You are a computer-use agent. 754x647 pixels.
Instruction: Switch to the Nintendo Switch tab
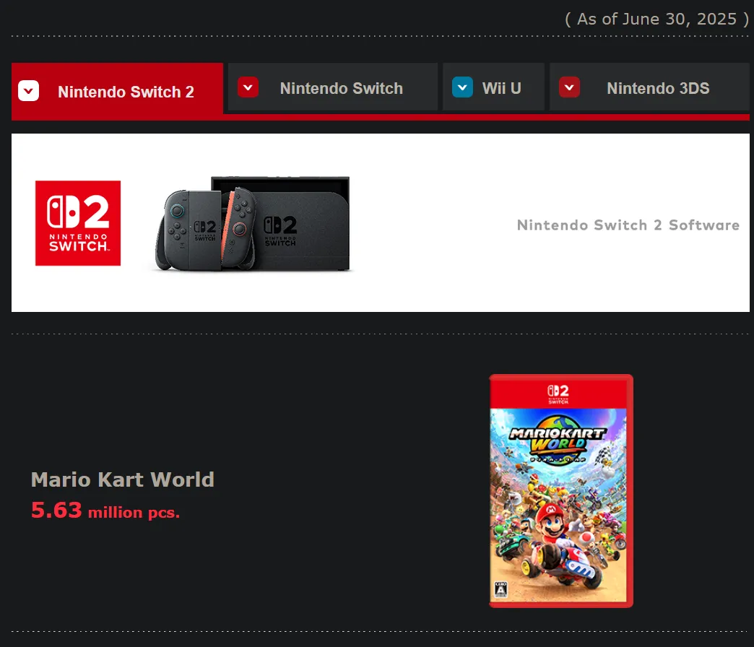click(x=333, y=87)
